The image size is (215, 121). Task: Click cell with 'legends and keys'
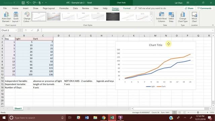[105, 81]
